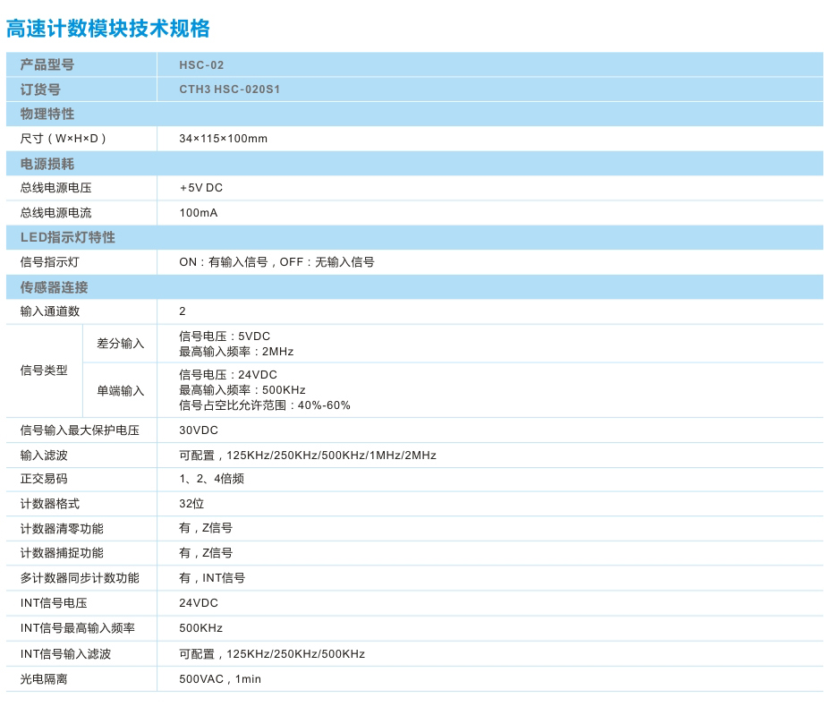Select the 差分输入 sub-row label
The height and width of the screenshot is (707, 824).
click(x=120, y=344)
